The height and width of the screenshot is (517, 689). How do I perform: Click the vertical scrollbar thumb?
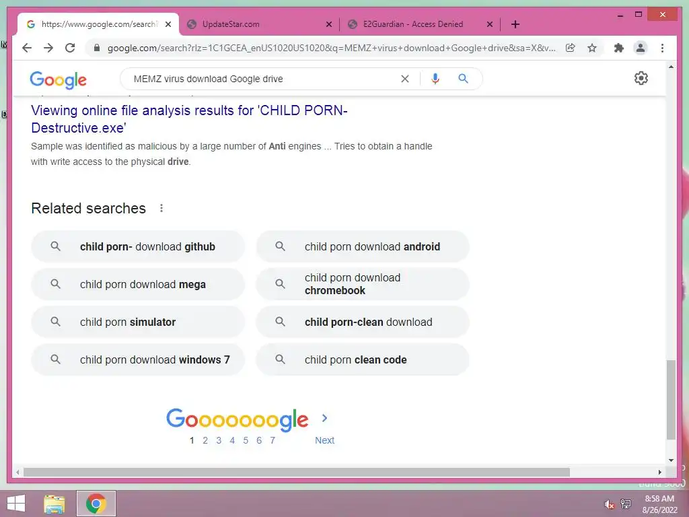671,400
